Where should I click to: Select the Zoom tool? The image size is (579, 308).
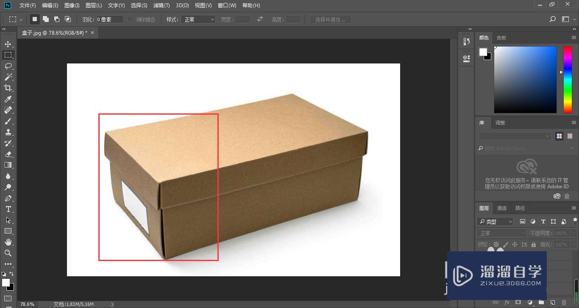pyautogui.click(x=8, y=253)
